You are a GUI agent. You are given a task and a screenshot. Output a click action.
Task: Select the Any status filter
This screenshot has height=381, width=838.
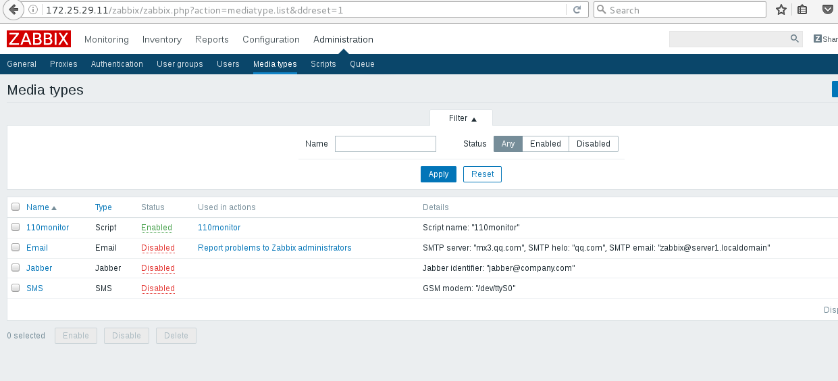click(508, 144)
